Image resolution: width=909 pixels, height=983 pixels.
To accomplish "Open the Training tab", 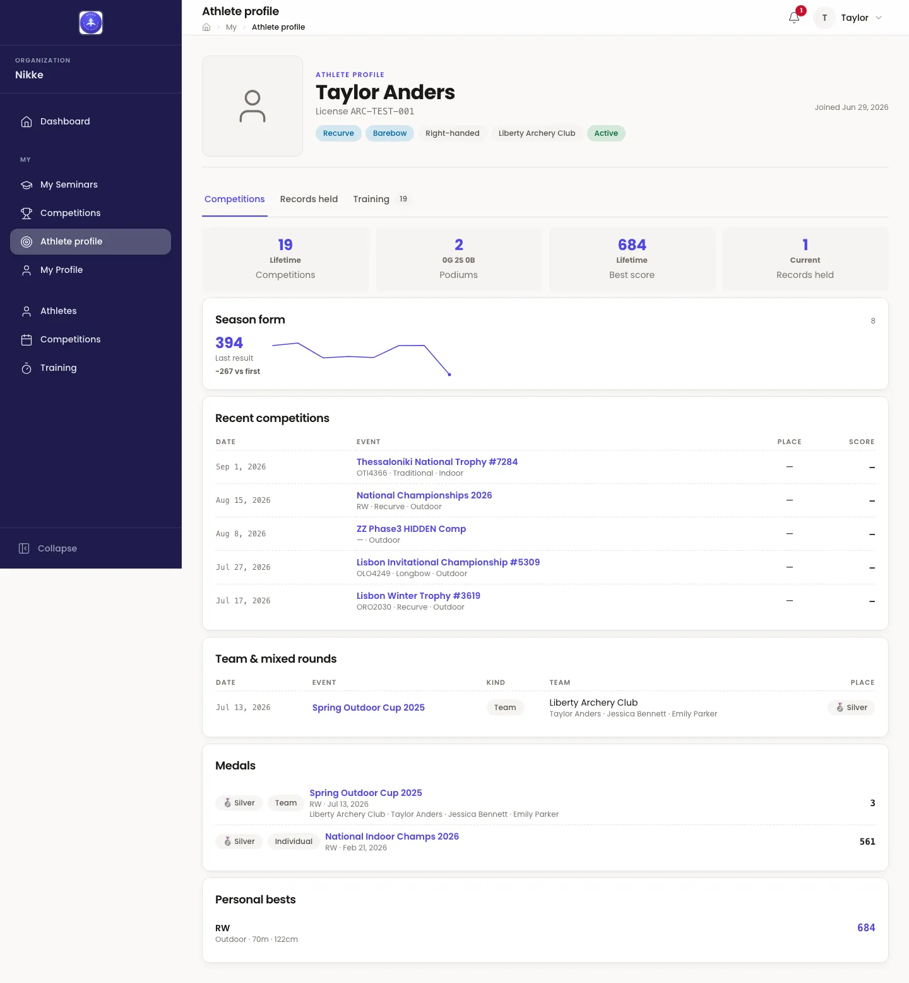I will pyautogui.click(x=382, y=199).
